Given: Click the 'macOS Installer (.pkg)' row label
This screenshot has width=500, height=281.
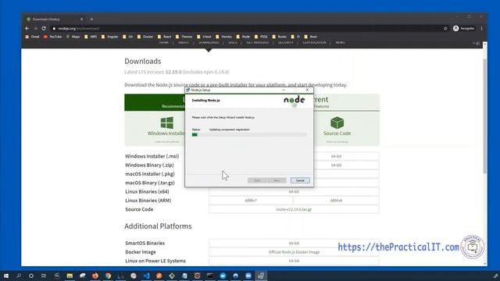Looking at the screenshot, I should tap(150, 174).
